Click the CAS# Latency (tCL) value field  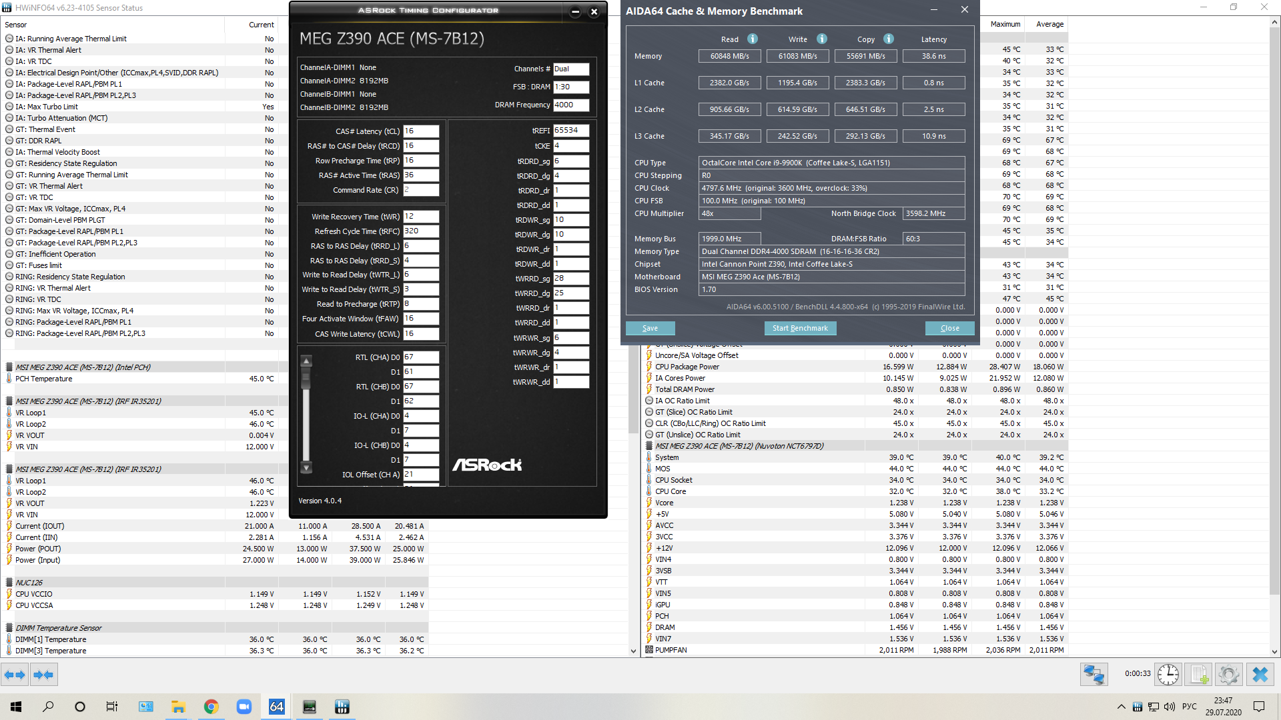(x=421, y=131)
